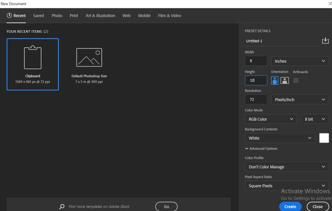The width and height of the screenshot is (332, 211).
Task: Open the 8 bit depth dropdown
Action: [315, 119]
